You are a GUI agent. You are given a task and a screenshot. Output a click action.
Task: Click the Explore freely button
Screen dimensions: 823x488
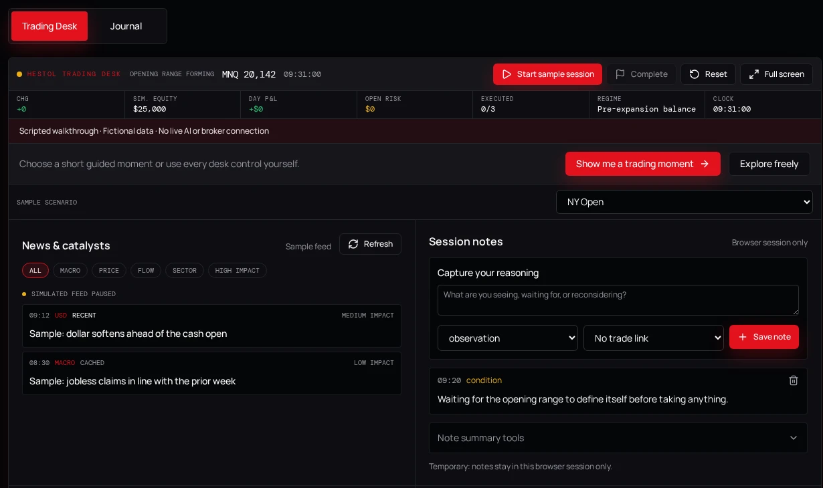pyautogui.click(x=769, y=164)
